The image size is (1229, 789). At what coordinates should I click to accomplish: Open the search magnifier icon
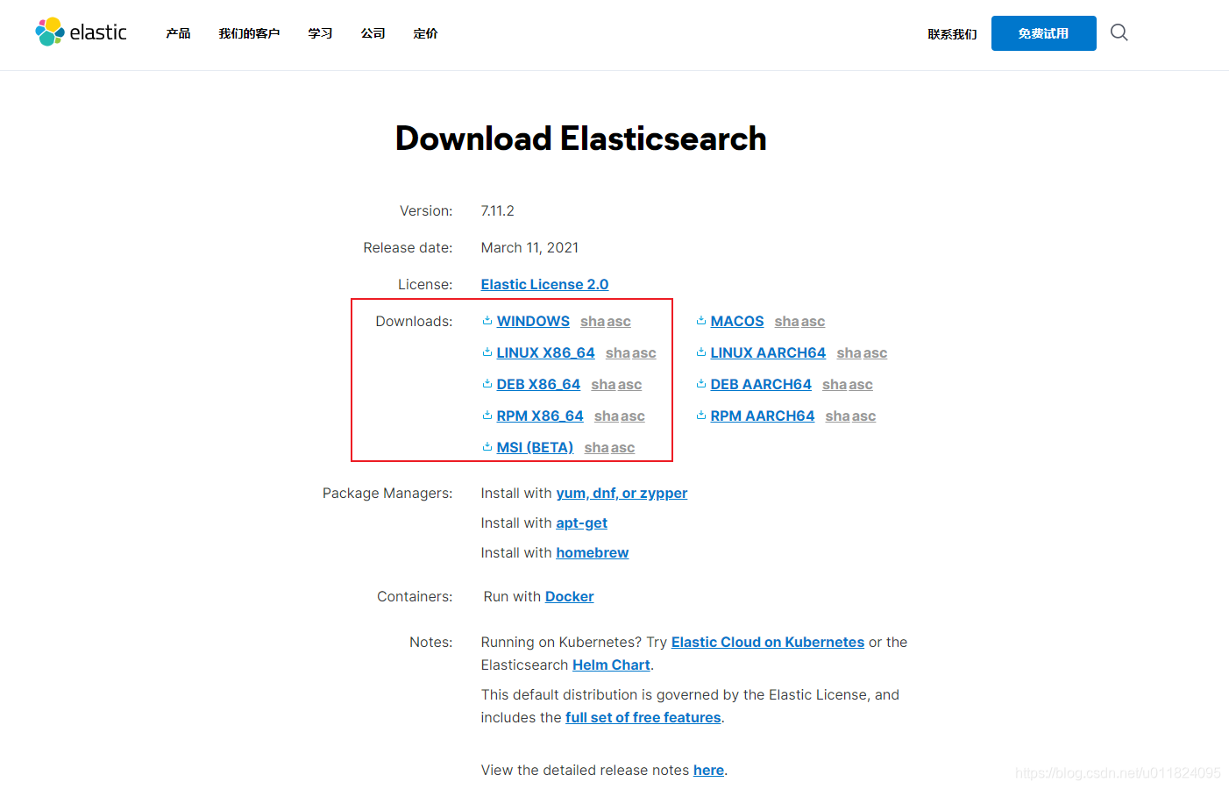click(1119, 32)
